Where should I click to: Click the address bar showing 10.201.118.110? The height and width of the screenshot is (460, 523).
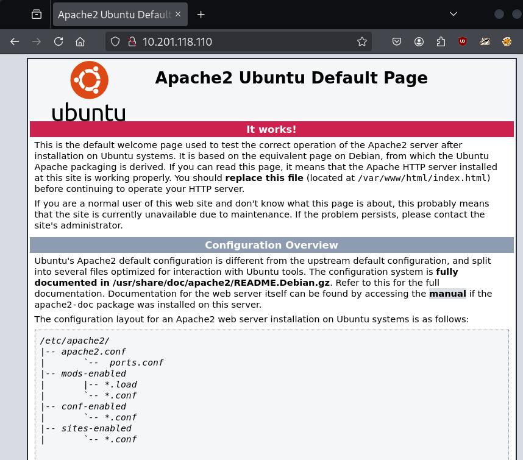[238, 41]
